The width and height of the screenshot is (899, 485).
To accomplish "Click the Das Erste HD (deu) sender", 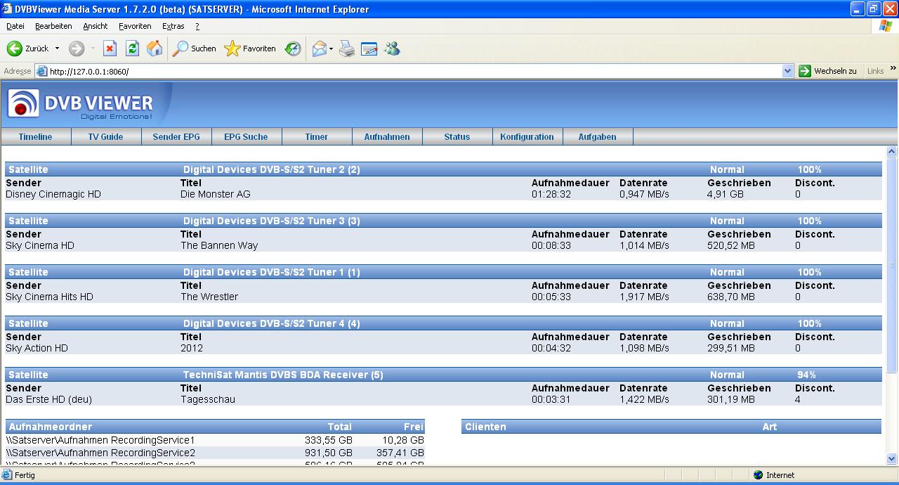I will (x=48, y=399).
